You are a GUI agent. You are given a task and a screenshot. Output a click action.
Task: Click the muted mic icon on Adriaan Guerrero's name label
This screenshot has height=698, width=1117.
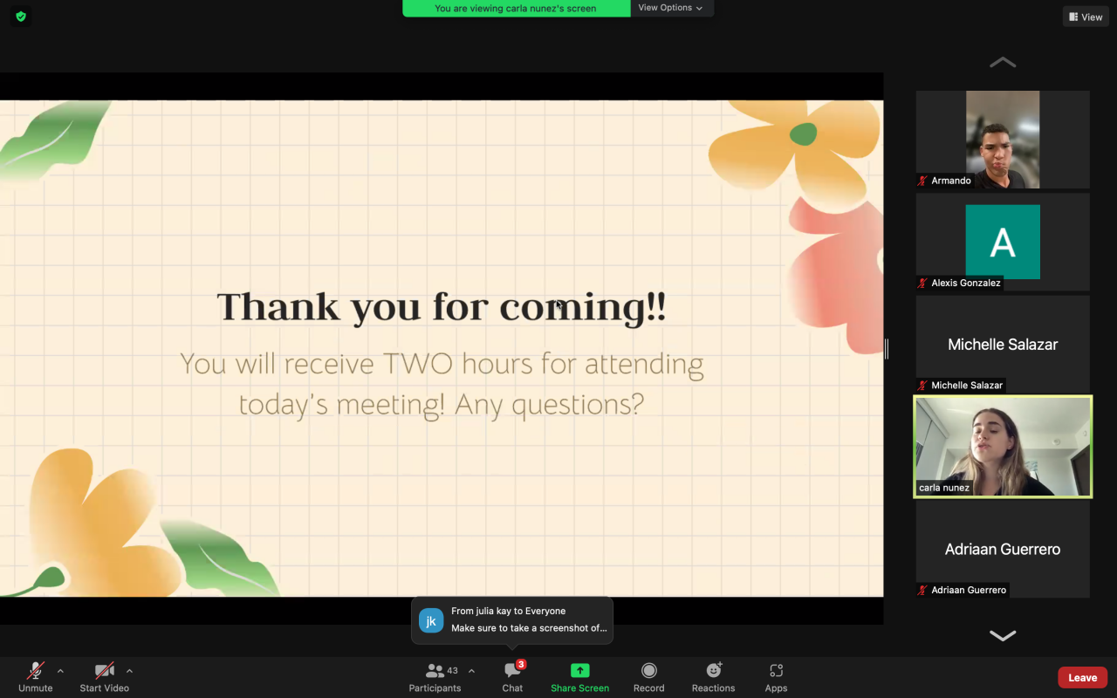point(923,590)
